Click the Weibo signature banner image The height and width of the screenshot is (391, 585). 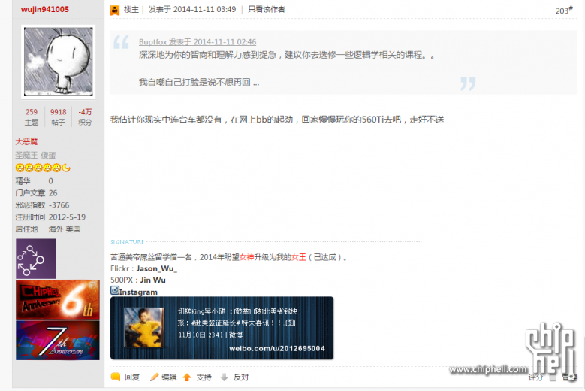pos(222,328)
